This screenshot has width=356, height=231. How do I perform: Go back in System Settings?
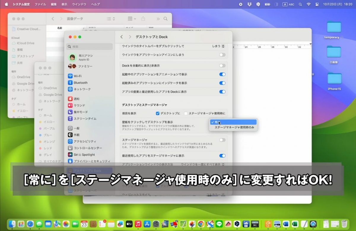[x=122, y=37]
